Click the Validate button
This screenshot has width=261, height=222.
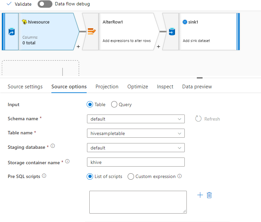[x=19, y=4]
